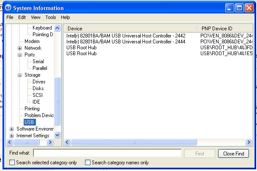Image resolution: width=257 pixels, height=171 pixels.
Task: Click the Close Find button
Action: pos(233,154)
